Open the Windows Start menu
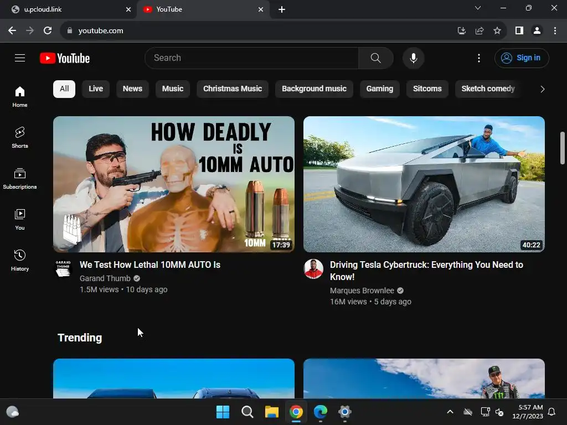This screenshot has width=567, height=425. 223,412
